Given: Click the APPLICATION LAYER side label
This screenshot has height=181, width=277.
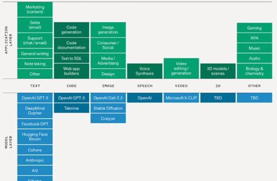Looking at the screenshot, I should 8,40.
